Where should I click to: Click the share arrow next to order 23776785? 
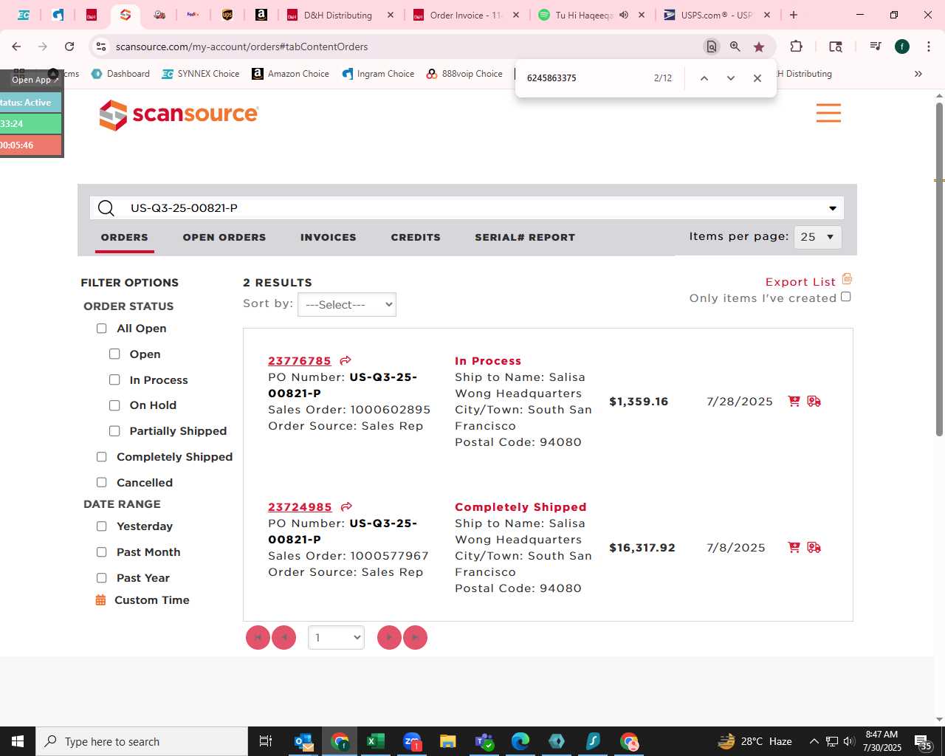point(346,360)
